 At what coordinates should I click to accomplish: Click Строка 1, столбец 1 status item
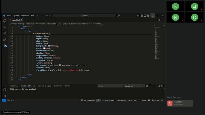[108, 100]
